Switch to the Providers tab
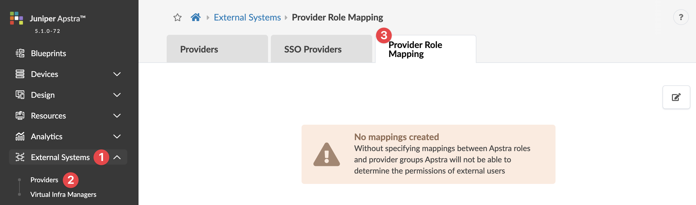Viewport: 696px width, 205px height. [x=199, y=49]
